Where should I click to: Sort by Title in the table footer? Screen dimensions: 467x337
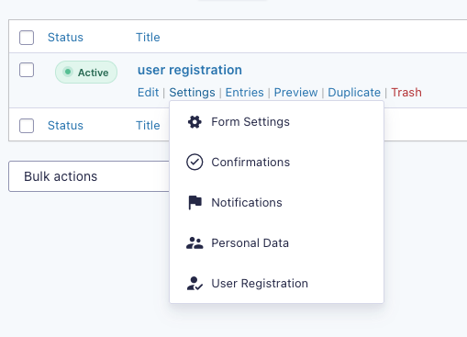[148, 126]
